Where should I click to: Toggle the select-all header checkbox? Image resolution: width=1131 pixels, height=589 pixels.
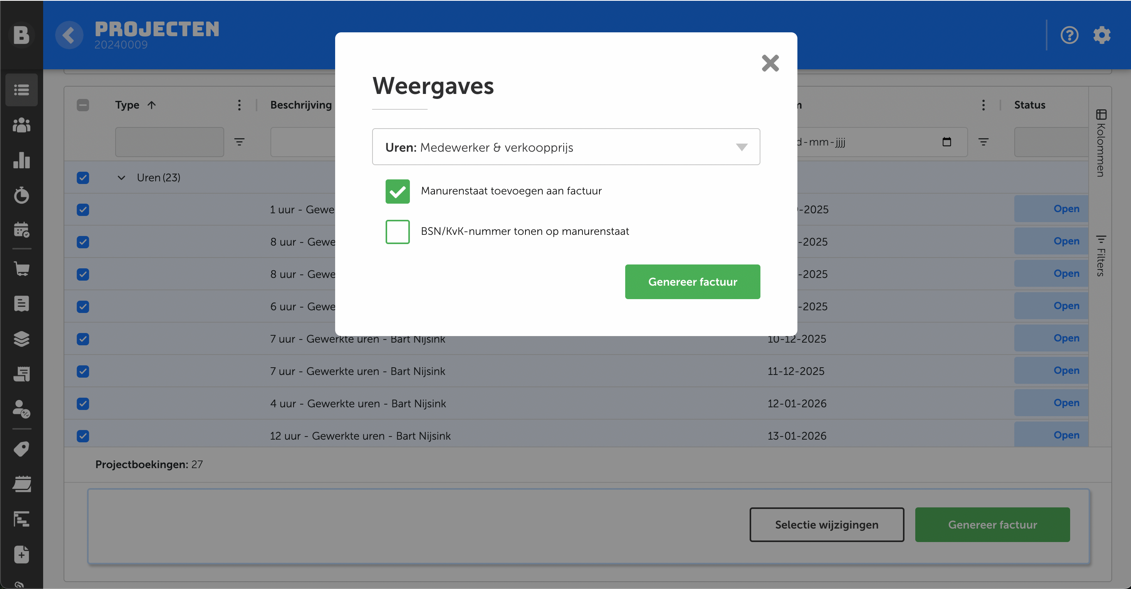82,105
